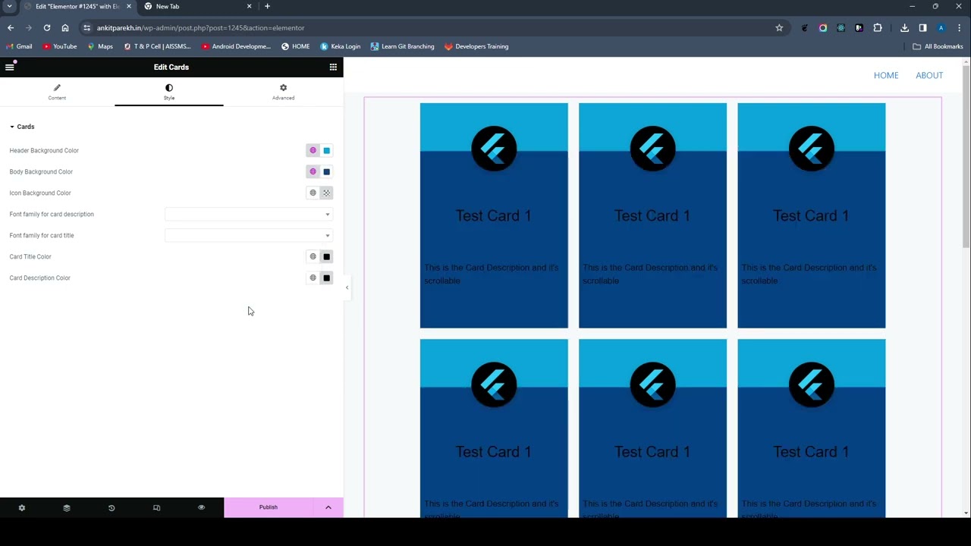Open HOME bookmark in bookmarks bar
971x546 pixels.
click(x=295, y=46)
